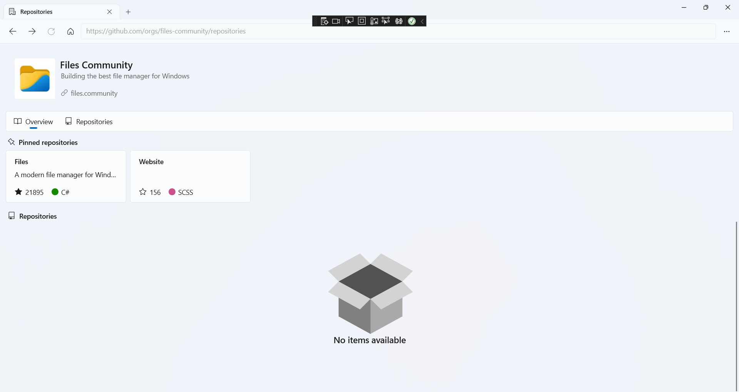This screenshot has width=739, height=392.
Task: Open browser menu via the ellipsis button
Action: click(727, 31)
